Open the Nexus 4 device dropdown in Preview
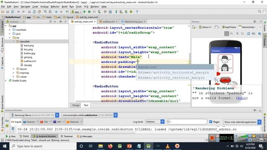Screen dimensions: 267x150 coord(206,27)
